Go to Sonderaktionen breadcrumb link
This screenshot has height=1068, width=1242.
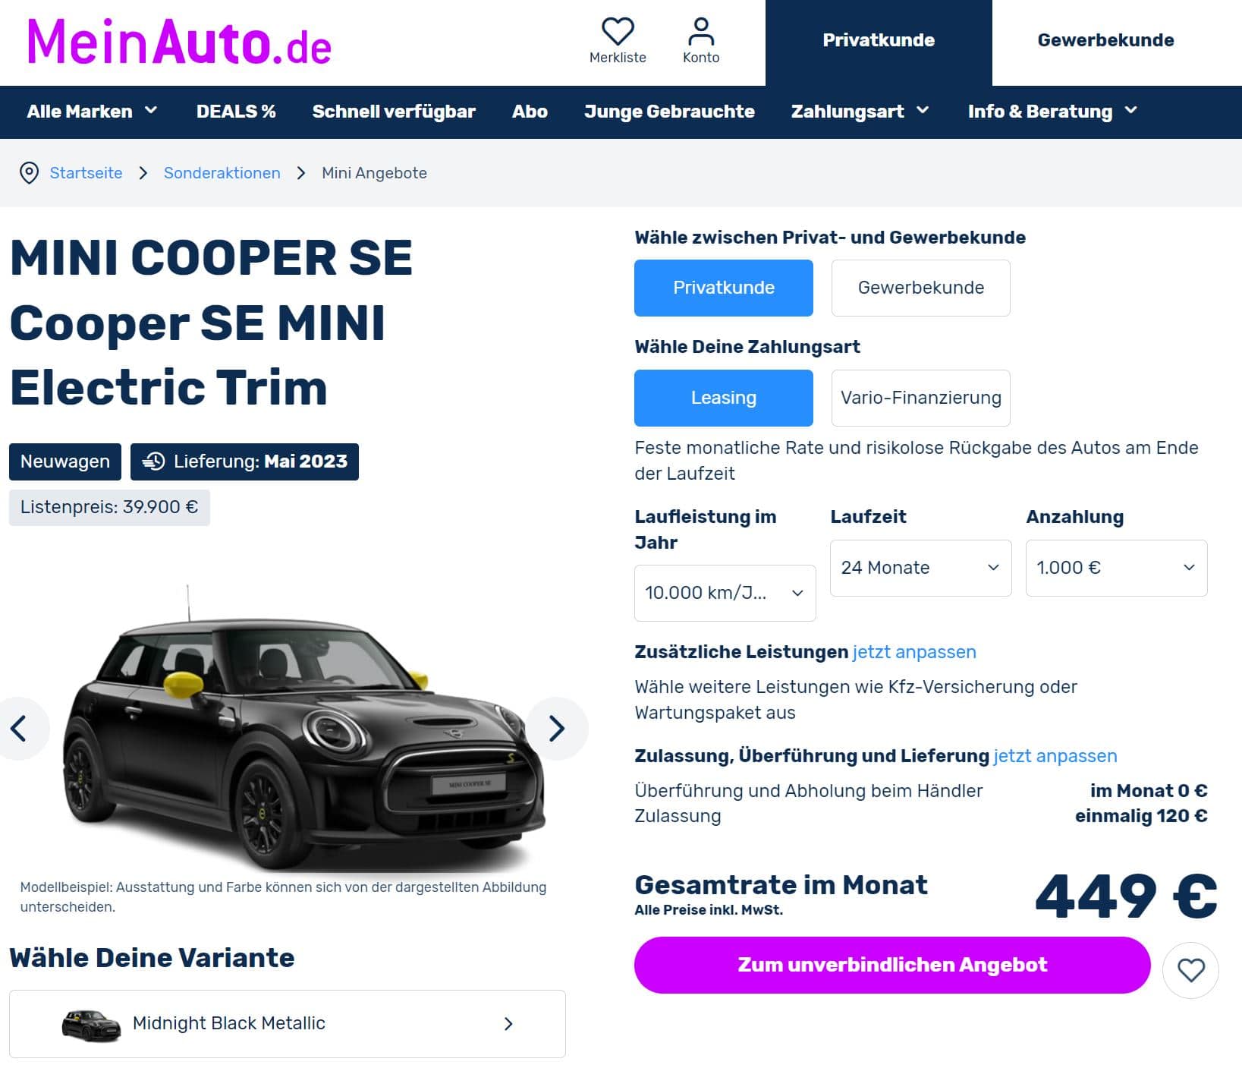click(x=222, y=173)
